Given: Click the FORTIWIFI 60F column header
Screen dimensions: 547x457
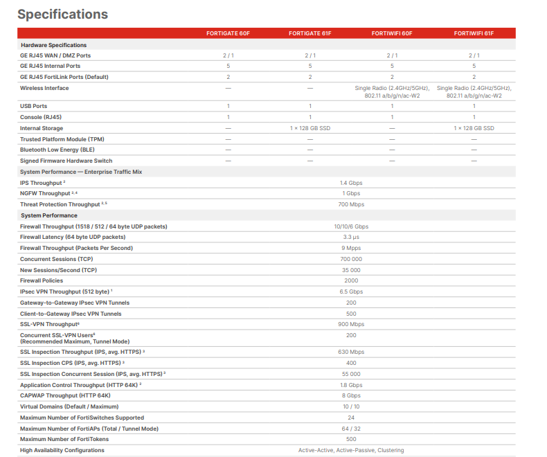Looking at the screenshot, I should click(x=392, y=33).
